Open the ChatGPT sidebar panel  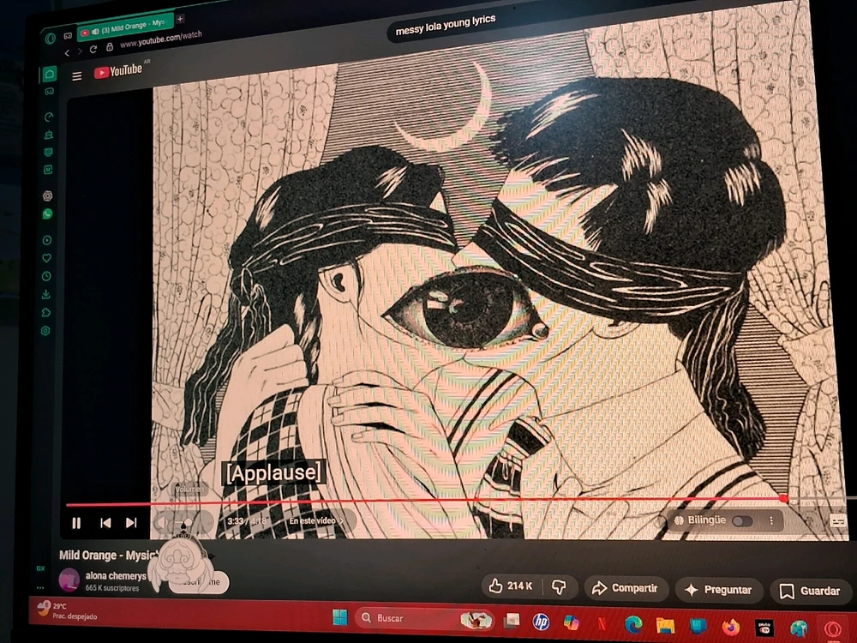tap(47, 195)
